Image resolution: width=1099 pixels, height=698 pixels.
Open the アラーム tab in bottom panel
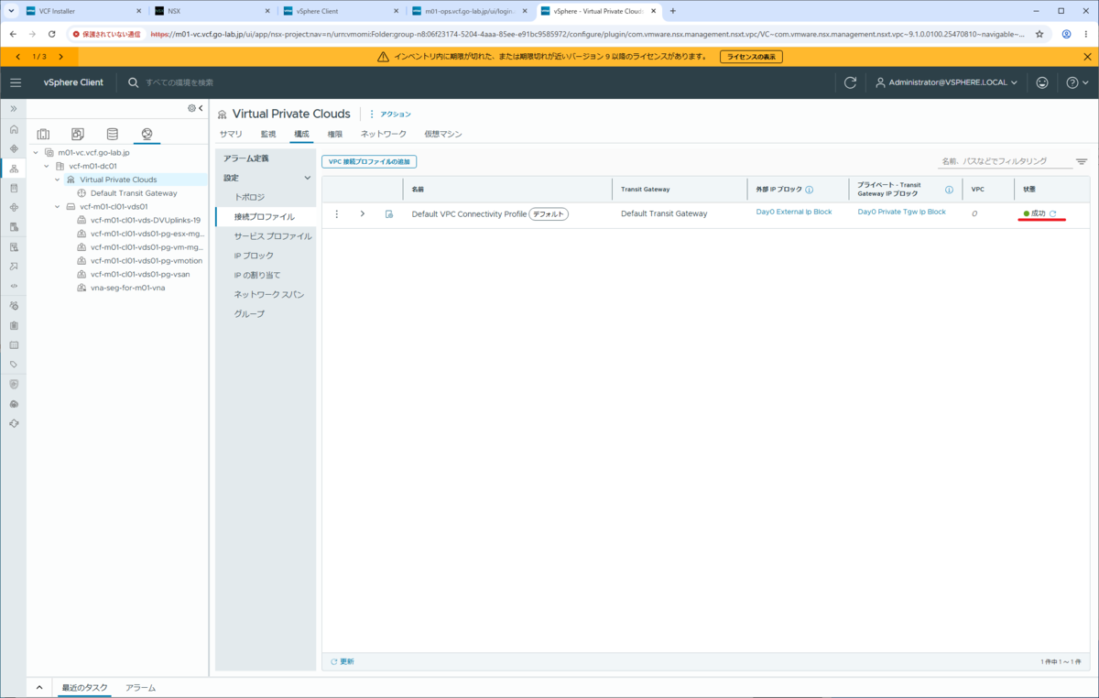click(x=140, y=687)
